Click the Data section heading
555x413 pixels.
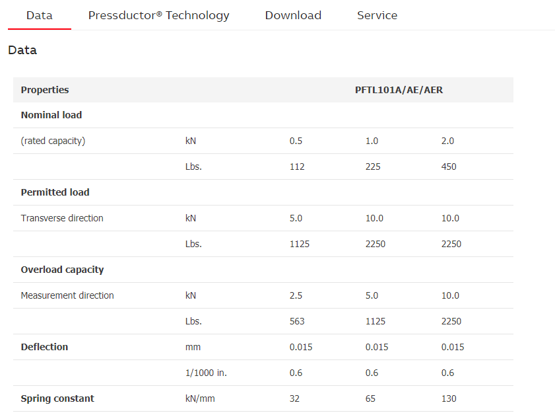click(x=22, y=50)
